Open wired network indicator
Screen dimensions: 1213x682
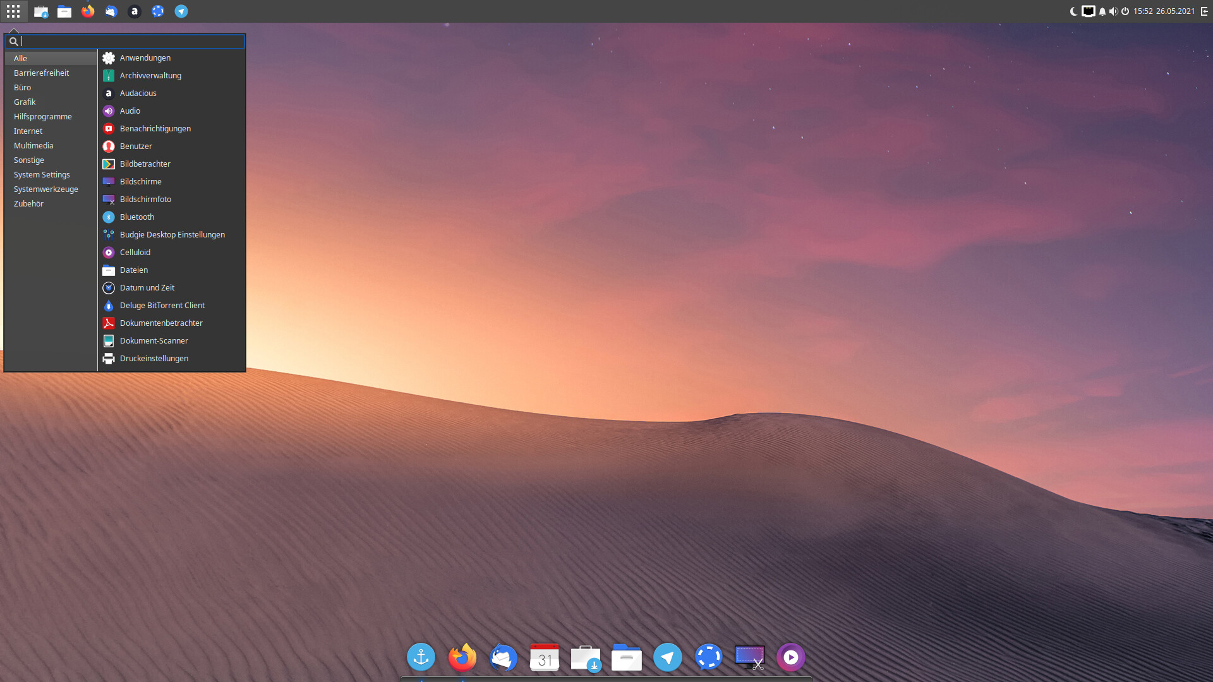[x=1088, y=11]
